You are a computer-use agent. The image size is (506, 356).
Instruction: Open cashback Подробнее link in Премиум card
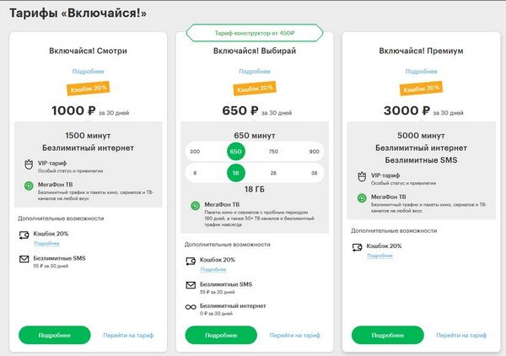(x=379, y=256)
